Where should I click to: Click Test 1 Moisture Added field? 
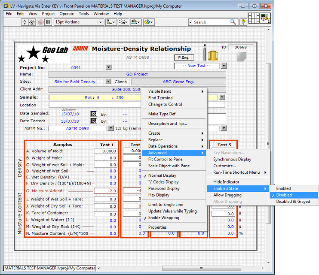(105, 191)
